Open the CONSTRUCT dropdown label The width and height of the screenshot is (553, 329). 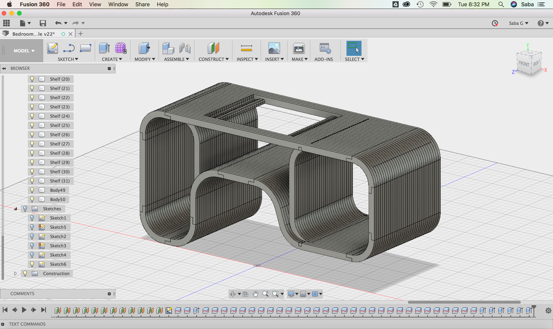tap(213, 59)
